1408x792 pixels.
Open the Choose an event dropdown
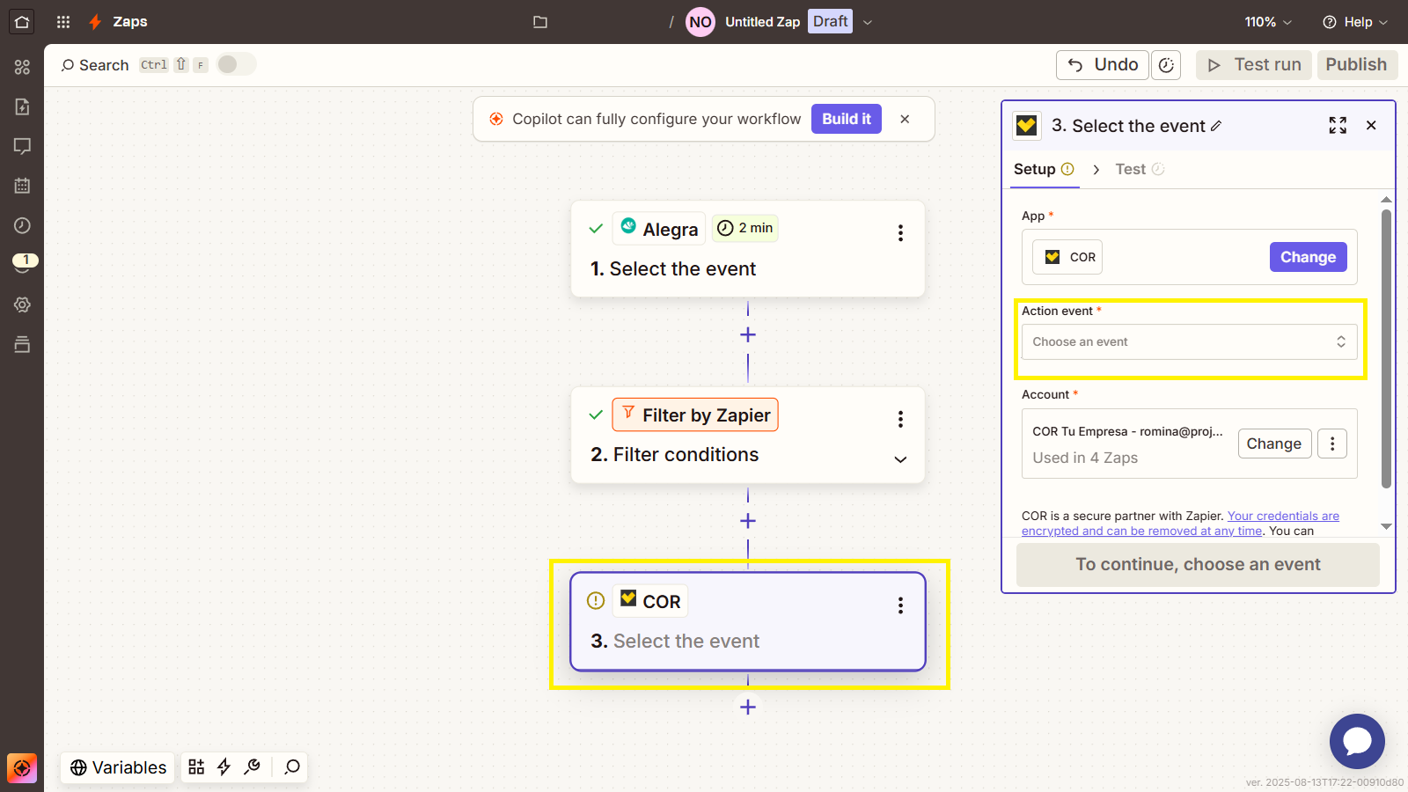pos(1189,341)
